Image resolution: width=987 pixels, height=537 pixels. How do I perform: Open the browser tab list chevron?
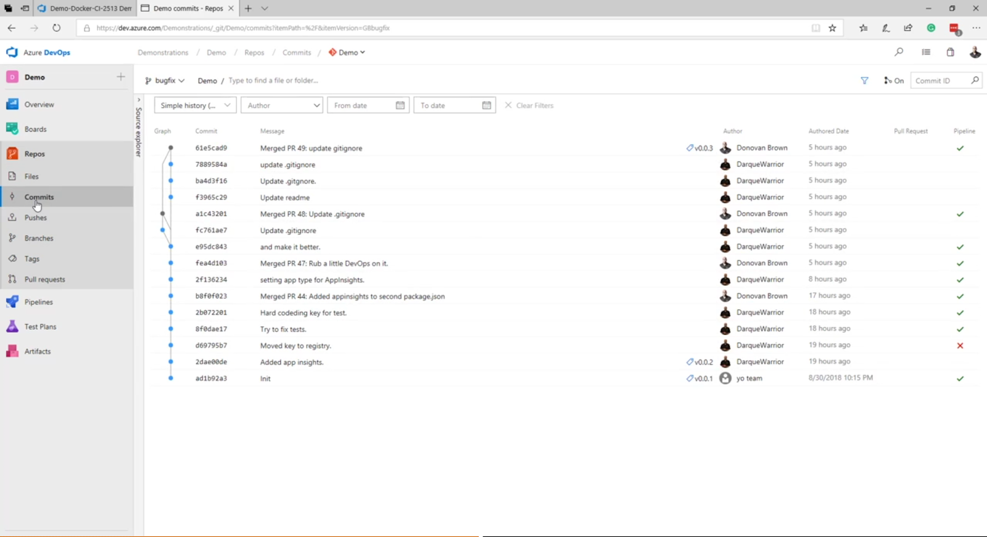[265, 9]
